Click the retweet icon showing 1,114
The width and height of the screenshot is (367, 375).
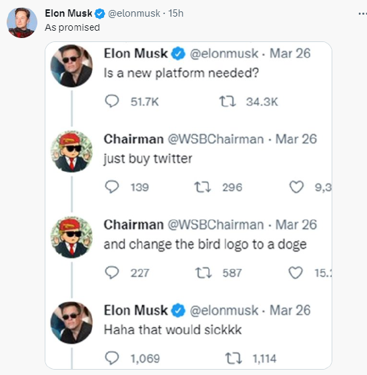[234, 358]
